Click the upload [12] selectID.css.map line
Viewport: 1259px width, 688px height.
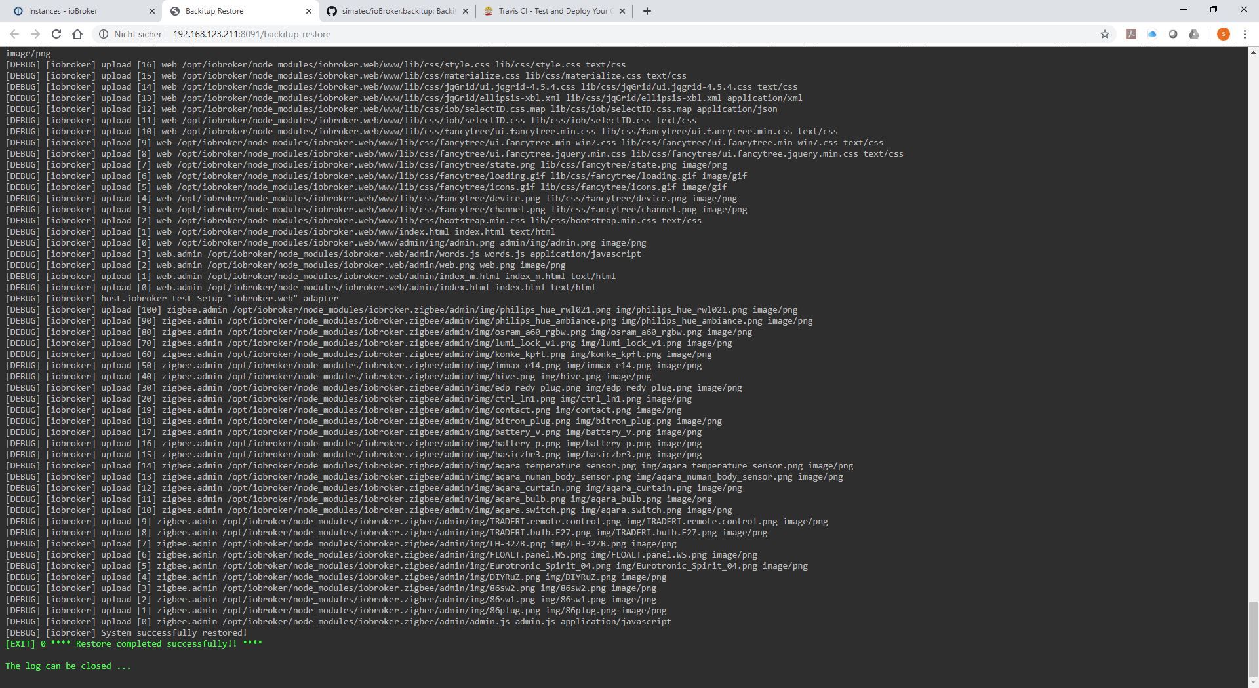click(x=391, y=109)
